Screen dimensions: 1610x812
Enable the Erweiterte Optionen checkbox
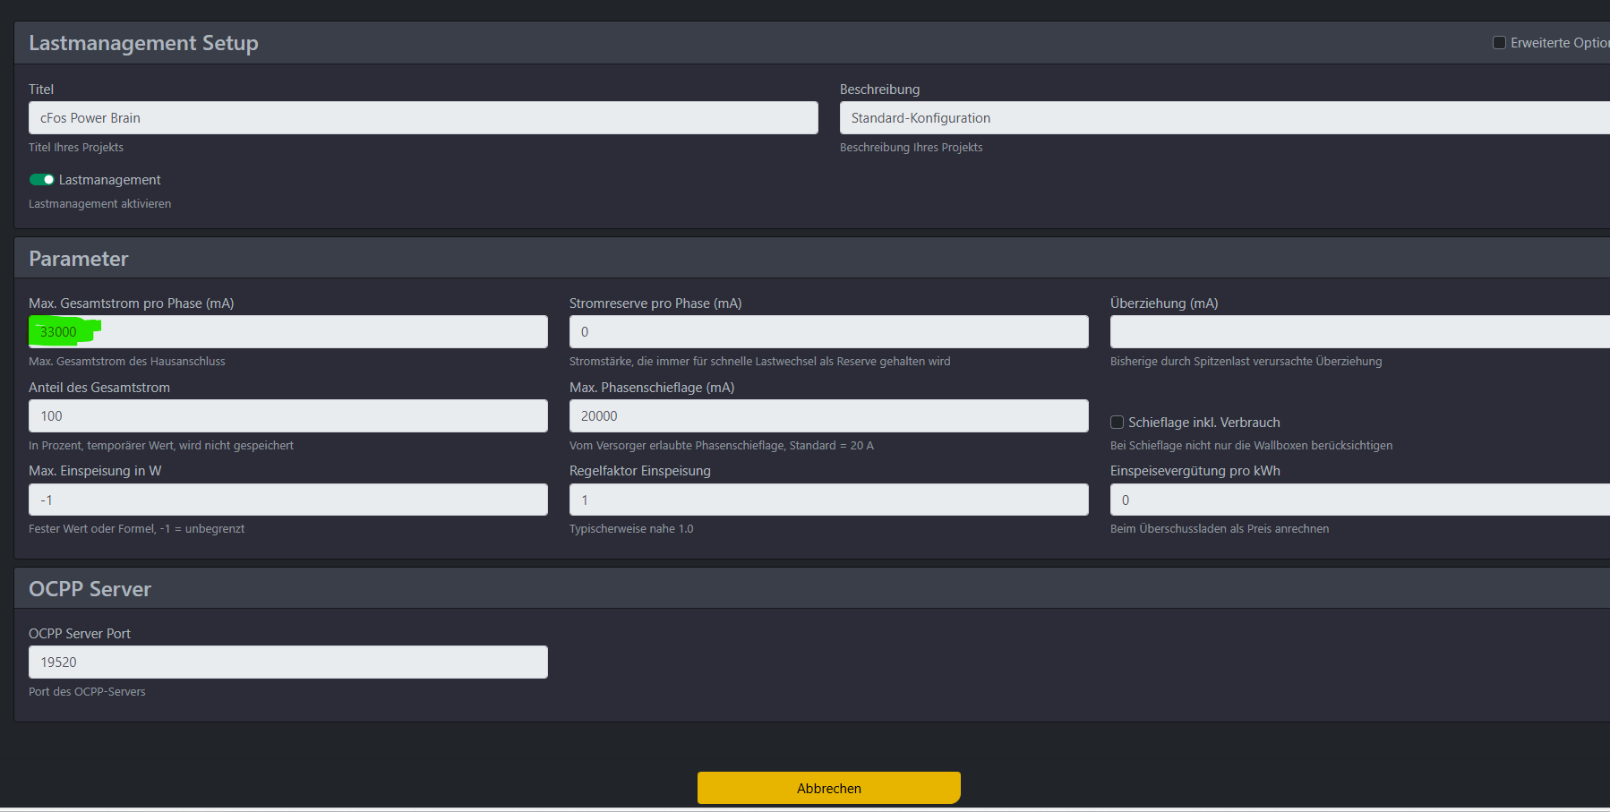click(1499, 43)
